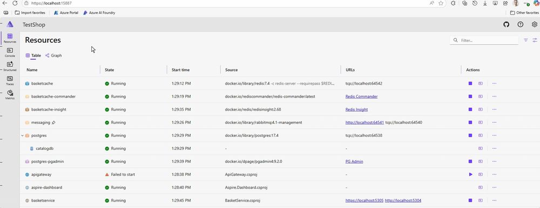Open Edge Copilot icon
This screenshot has width=540, height=208.
(536, 3)
